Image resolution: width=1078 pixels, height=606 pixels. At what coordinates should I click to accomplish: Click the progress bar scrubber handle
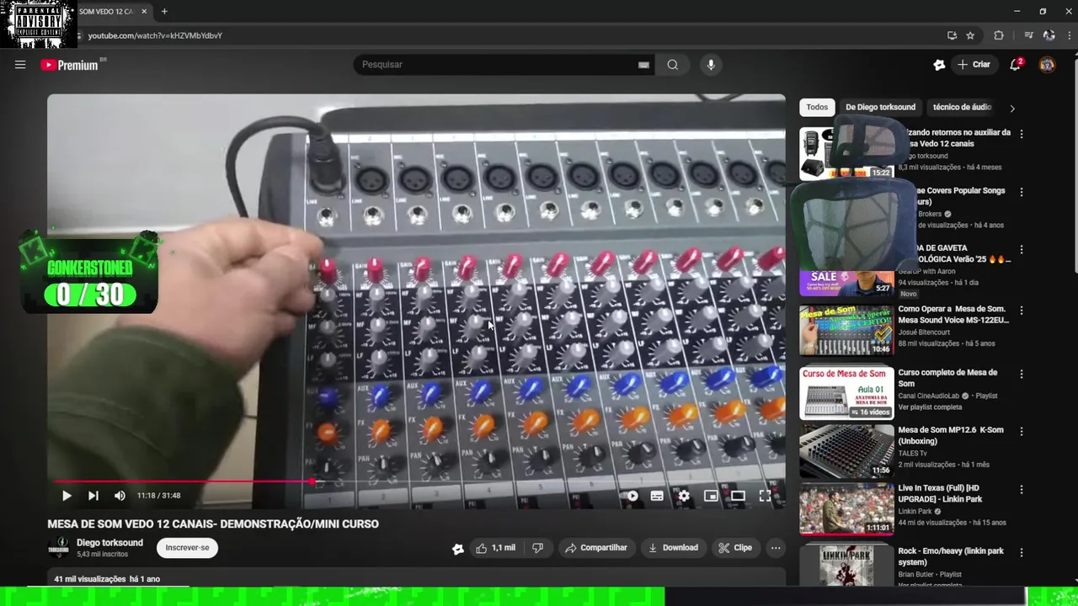pos(312,481)
